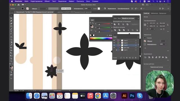Click the vertical align bottom icon in Properties
180x101 pixels.
[x=166, y=57]
